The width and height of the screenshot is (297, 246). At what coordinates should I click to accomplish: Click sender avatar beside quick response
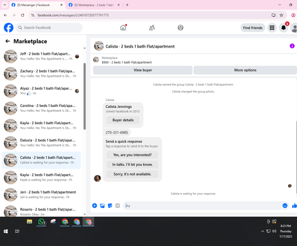tap(97, 178)
